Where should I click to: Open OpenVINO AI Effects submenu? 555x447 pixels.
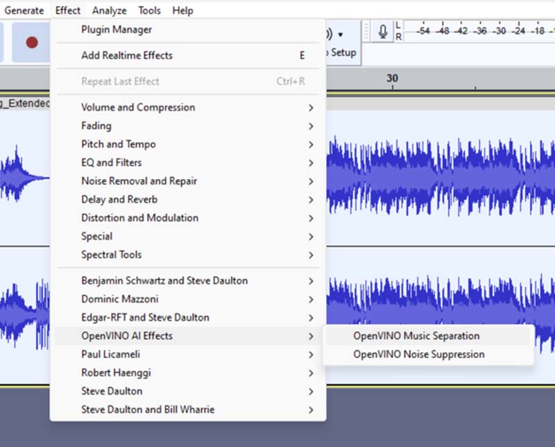coord(188,336)
